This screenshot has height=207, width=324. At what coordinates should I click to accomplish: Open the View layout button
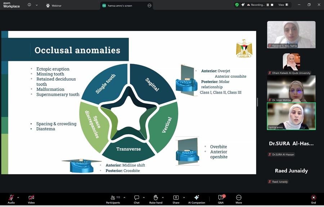(x=283, y=5)
